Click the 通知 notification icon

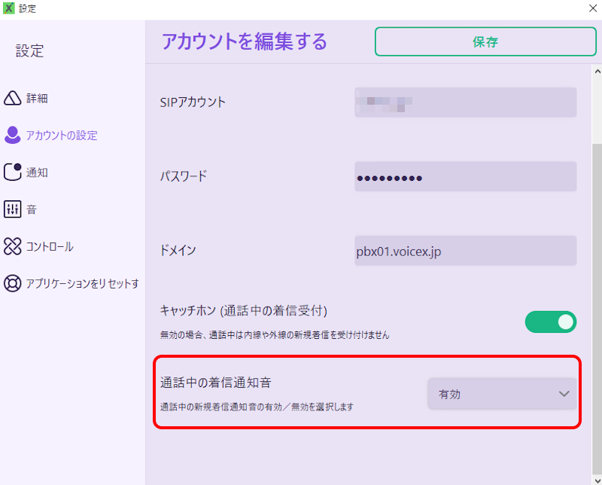coord(13,172)
